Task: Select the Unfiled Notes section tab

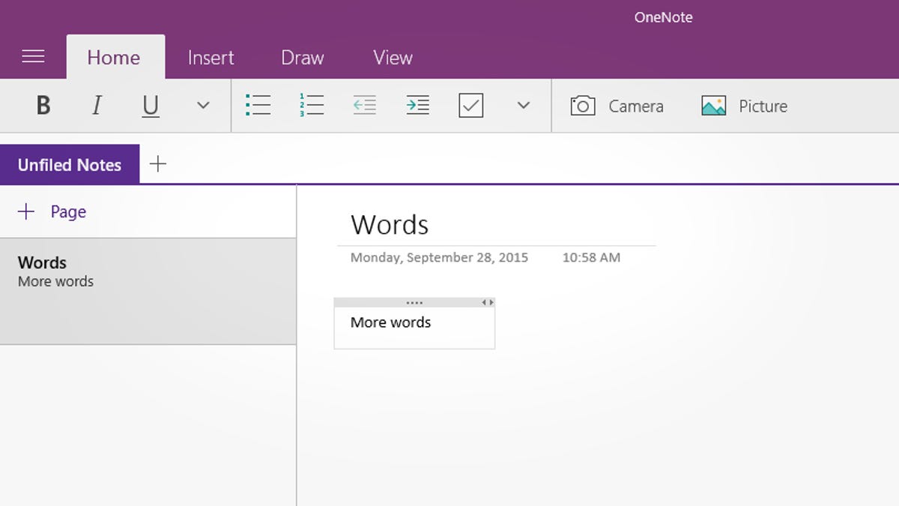Action: point(70,165)
